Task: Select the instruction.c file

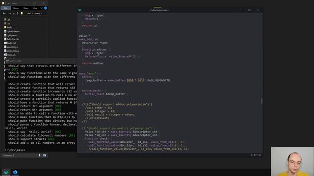Action: [x=12, y=51]
